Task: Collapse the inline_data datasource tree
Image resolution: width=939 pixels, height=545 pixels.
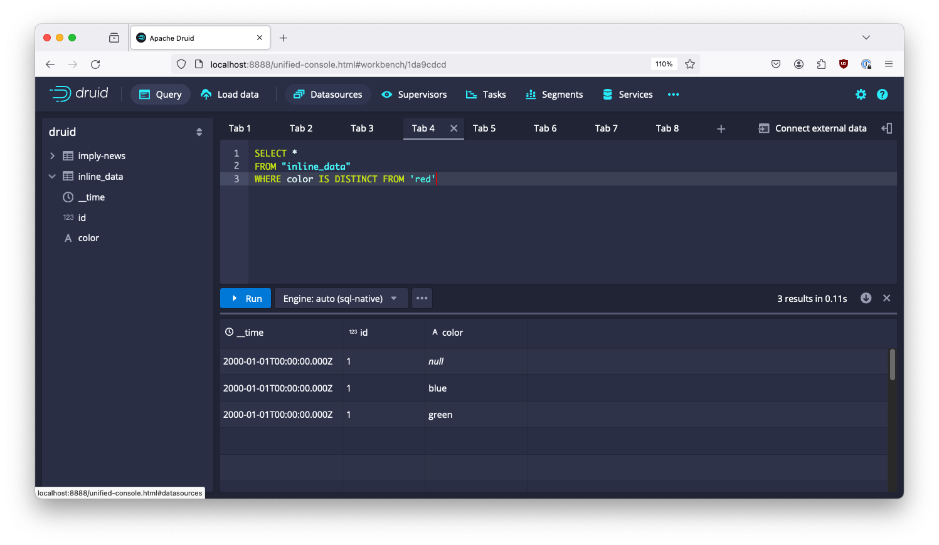Action: click(51, 176)
